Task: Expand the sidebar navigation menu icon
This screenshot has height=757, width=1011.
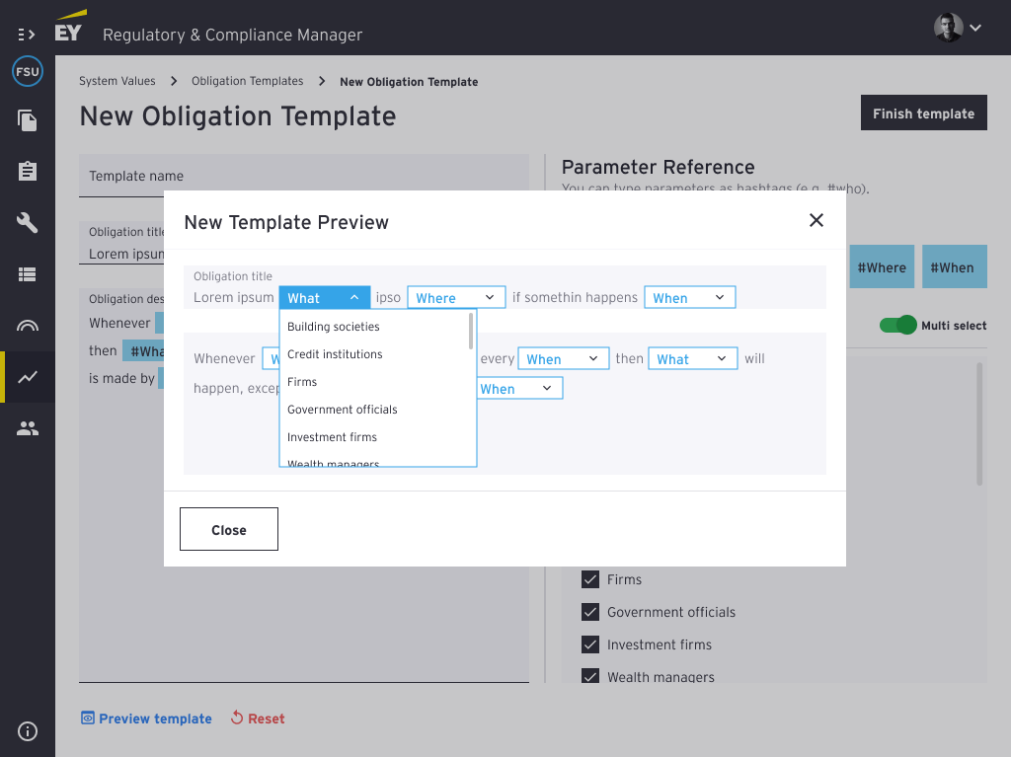Action: [27, 34]
